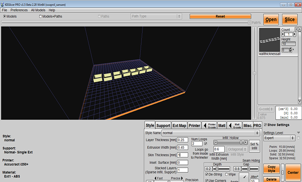Click the model rotation angle spinner arrows
The width and height of the screenshot is (302, 182).
[290, 50]
